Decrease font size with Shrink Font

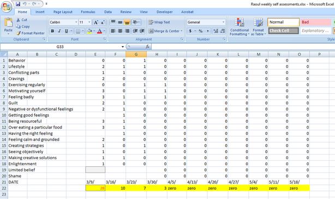103,22
